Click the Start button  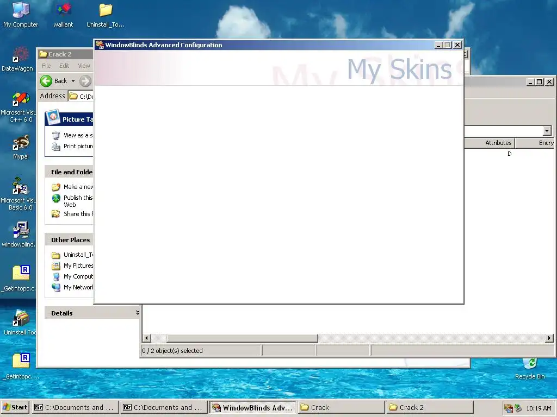(x=15, y=407)
